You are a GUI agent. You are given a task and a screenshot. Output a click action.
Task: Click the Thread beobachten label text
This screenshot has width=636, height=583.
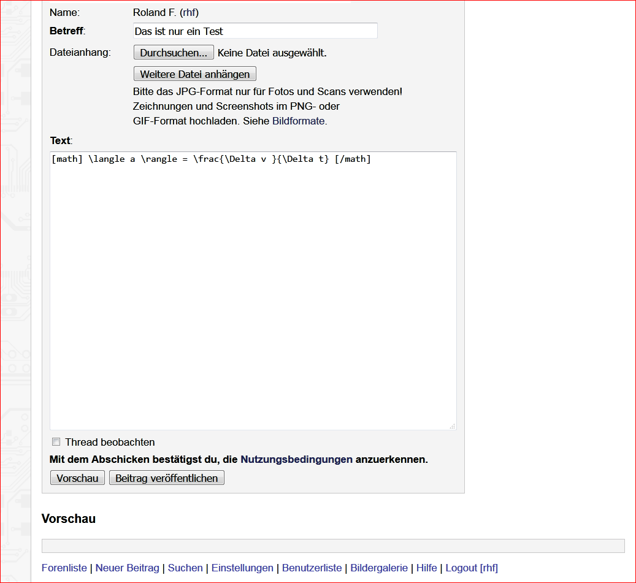pos(110,442)
